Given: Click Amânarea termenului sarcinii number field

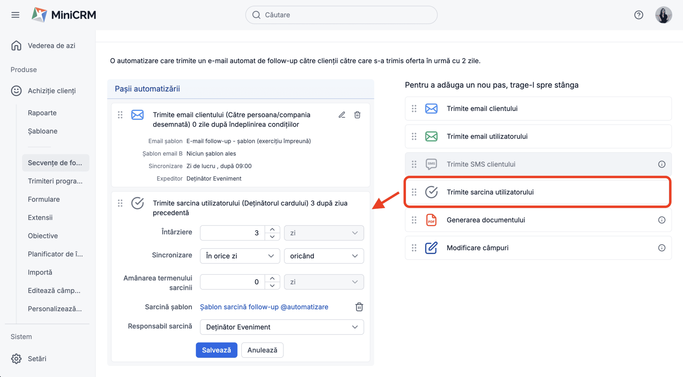Looking at the screenshot, I should [233, 282].
